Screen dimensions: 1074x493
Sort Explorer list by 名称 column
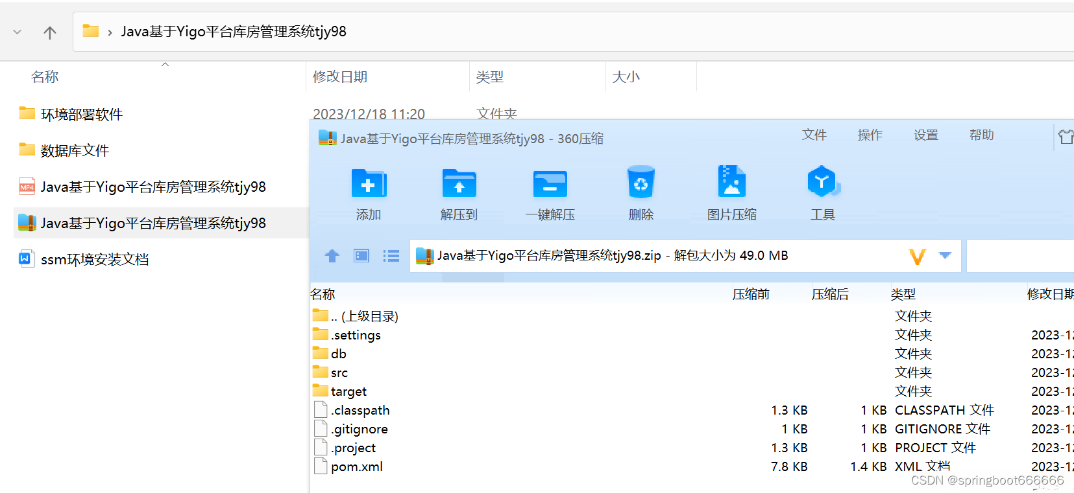click(45, 76)
